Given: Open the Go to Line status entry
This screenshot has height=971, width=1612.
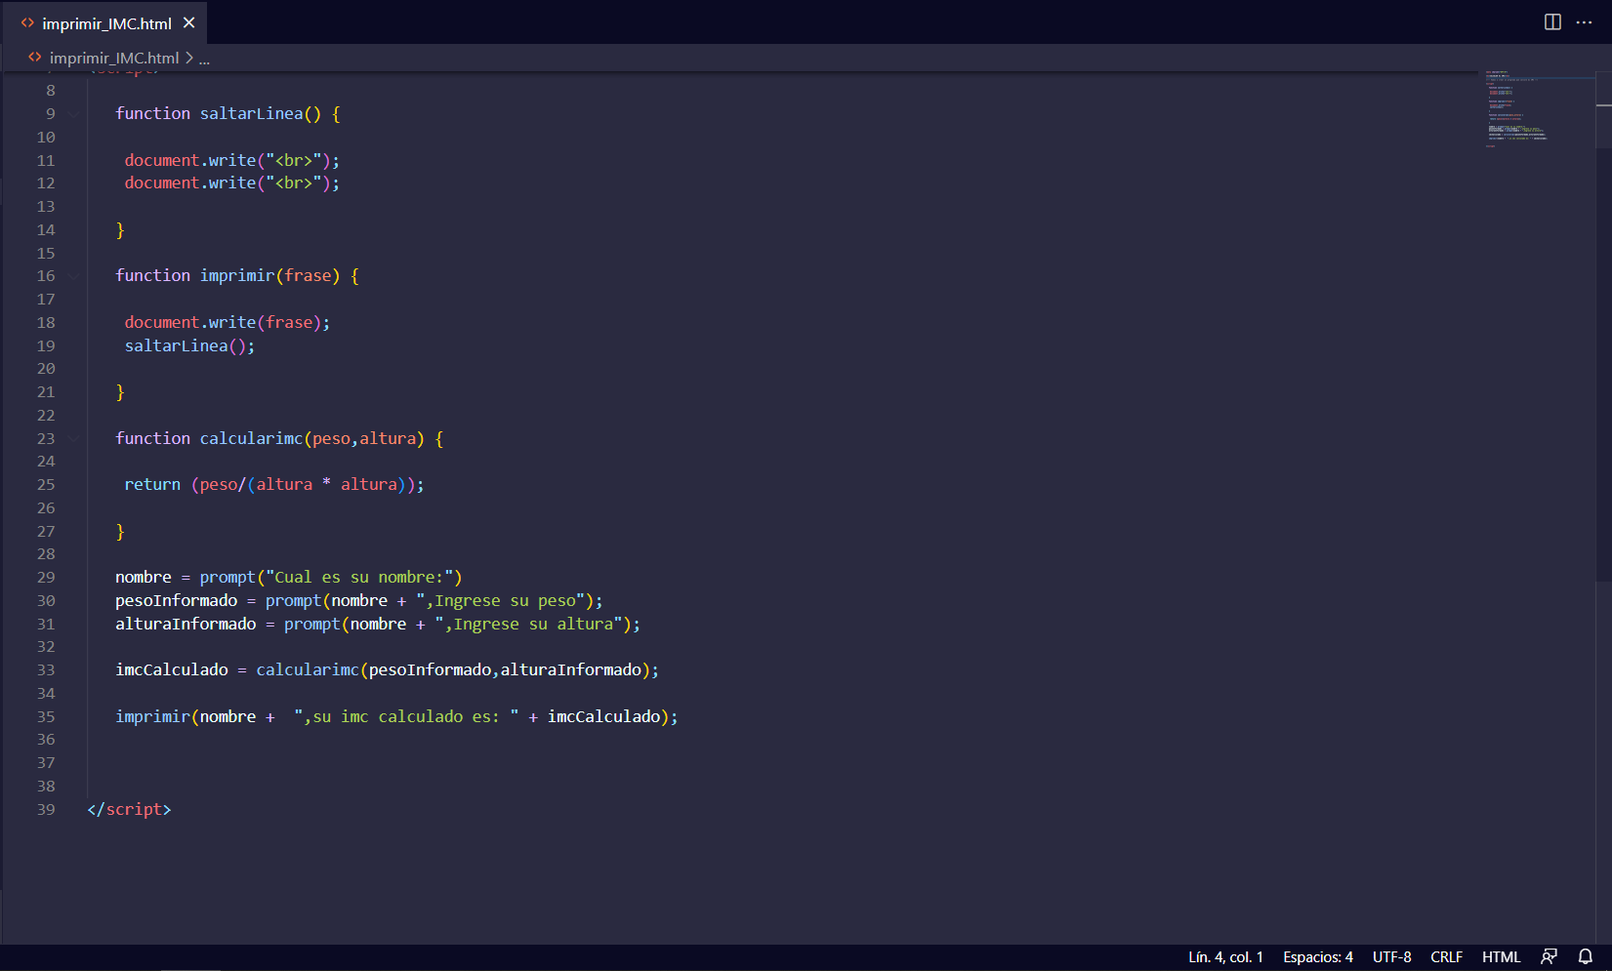Looking at the screenshot, I should click(1225, 956).
